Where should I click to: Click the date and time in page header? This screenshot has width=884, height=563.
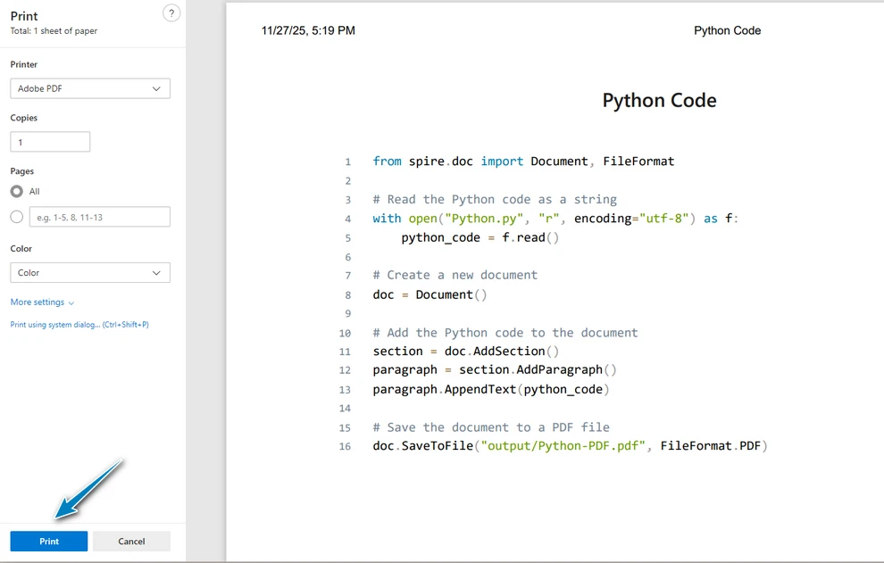click(x=308, y=31)
